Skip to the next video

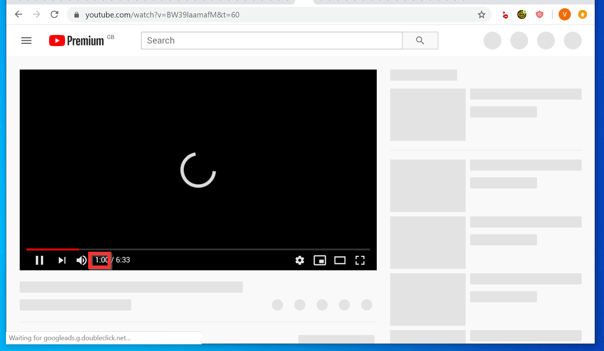pos(62,260)
